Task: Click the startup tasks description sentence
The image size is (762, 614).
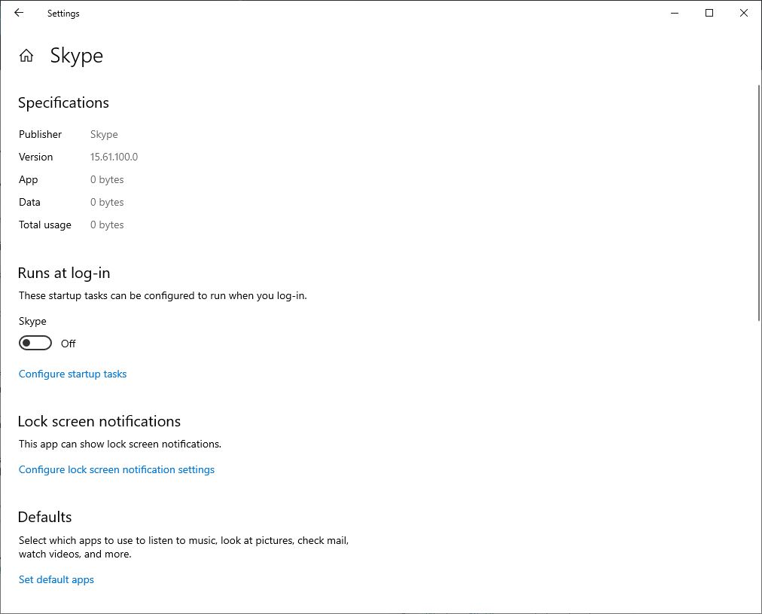Action: (x=163, y=295)
